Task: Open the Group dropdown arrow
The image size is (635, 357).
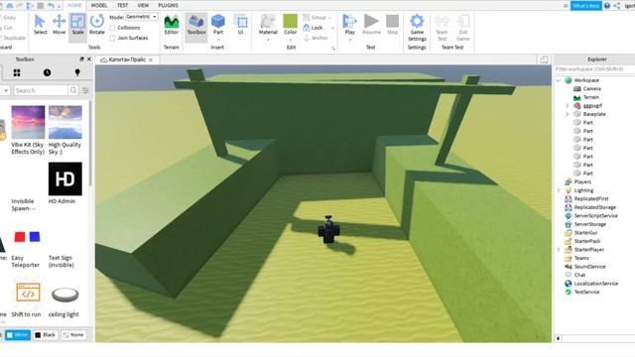Action: point(329,18)
